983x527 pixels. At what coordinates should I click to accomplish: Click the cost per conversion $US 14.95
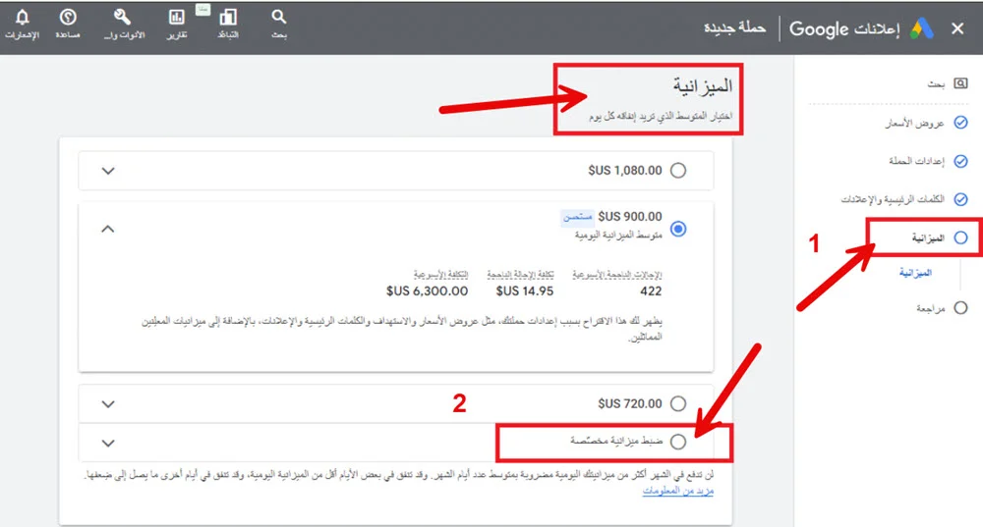(525, 291)
